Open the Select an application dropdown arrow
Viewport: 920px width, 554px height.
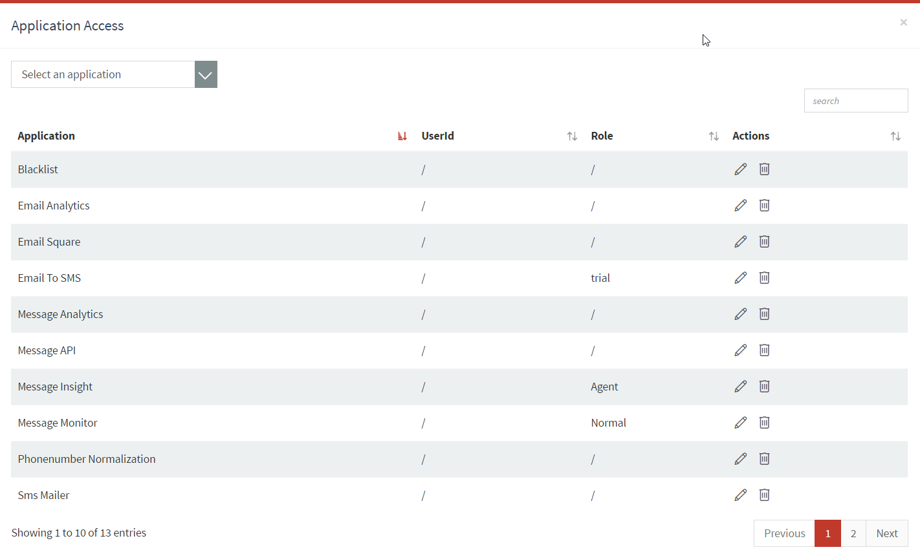coord(206,74)
